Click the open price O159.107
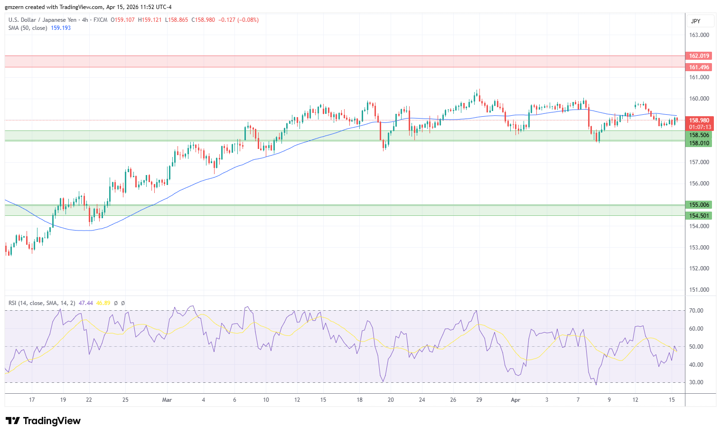This screenshot has width=721, height=435. point(122,20)
